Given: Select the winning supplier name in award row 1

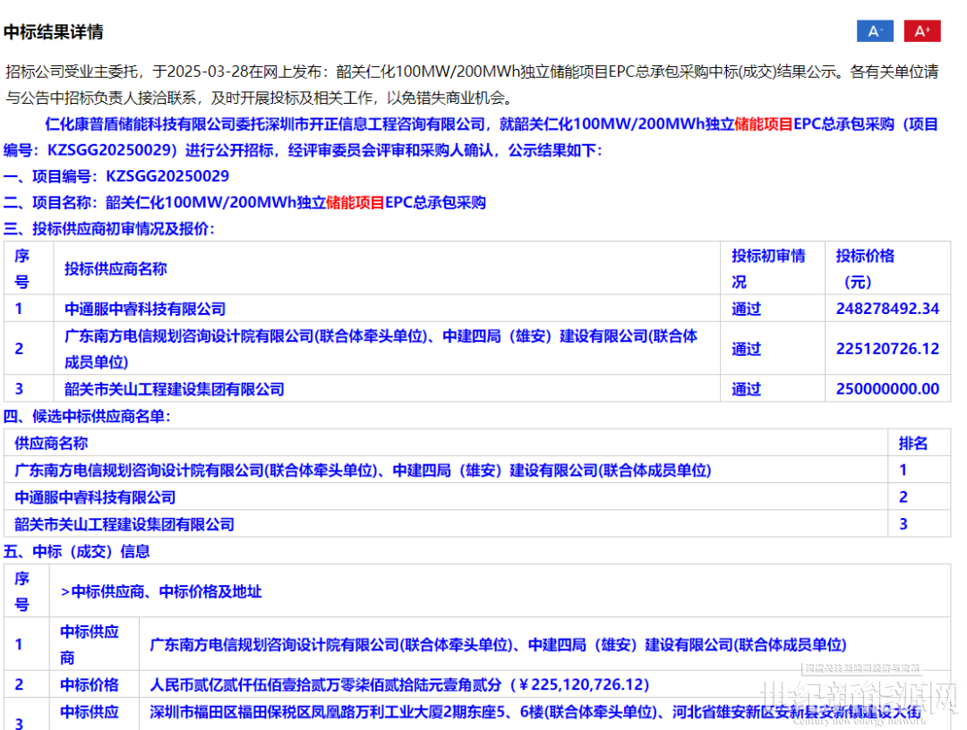Looking at the screenshot, I should [499, 644].
